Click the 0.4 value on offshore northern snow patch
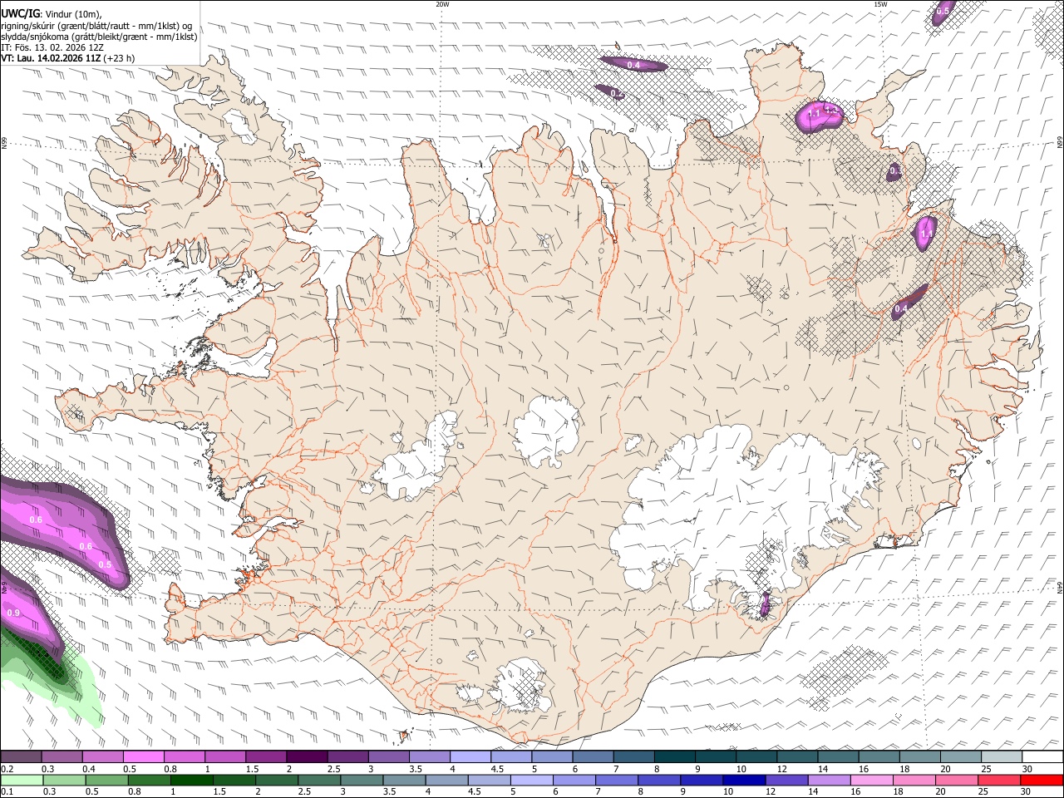1064x798 pixels. [x=633, y=65]
